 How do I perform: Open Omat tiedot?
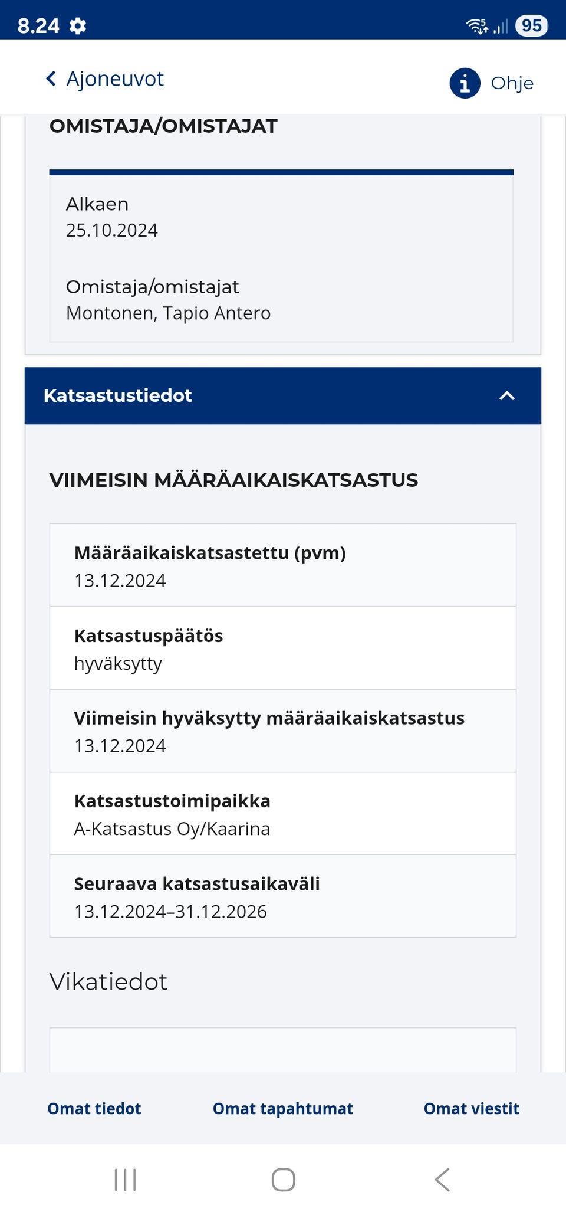(94, 1109)
